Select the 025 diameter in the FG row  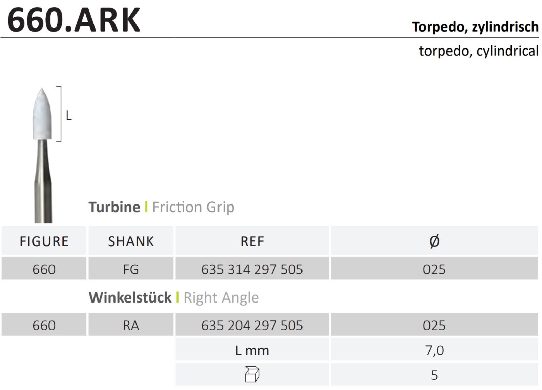(434, 269)
